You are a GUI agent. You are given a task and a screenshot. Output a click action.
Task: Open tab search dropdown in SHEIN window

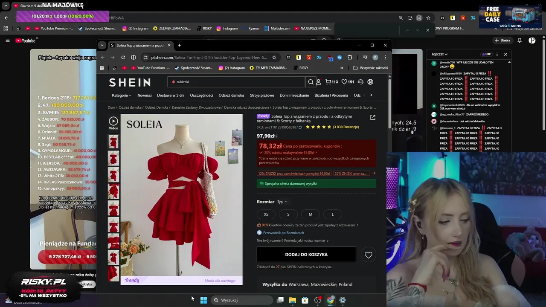coord(102,45)
